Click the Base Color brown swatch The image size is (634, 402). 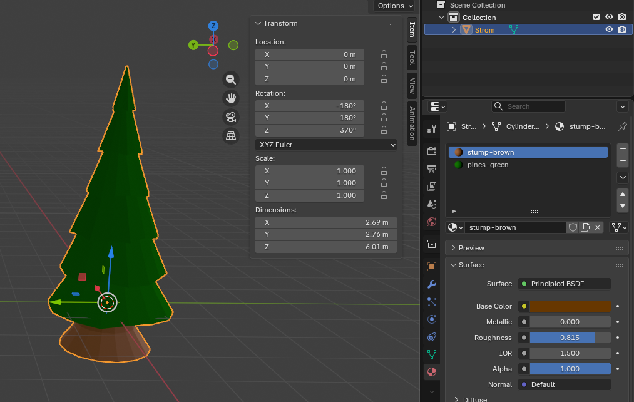[x=570, y=306]
